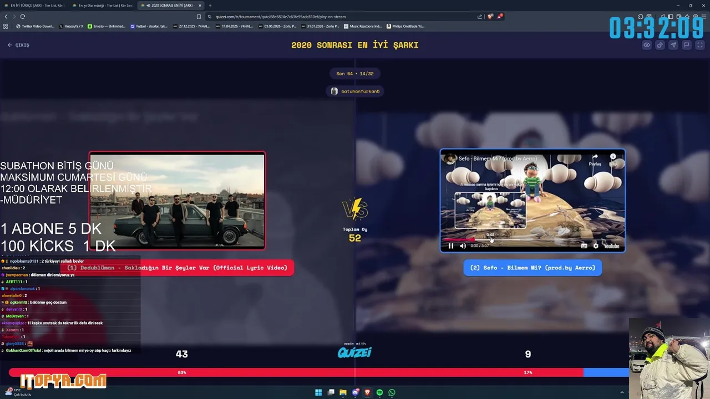Click the link/copy icon in Quizei header
The width and height of the screenshot is (710, 399).
[x=660, y=45]
